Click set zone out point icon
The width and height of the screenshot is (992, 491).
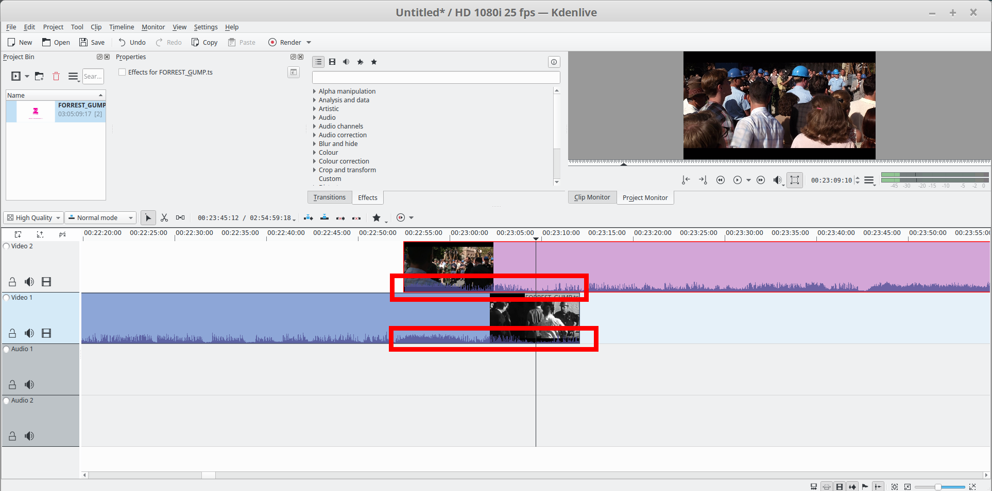pos(703,180)
